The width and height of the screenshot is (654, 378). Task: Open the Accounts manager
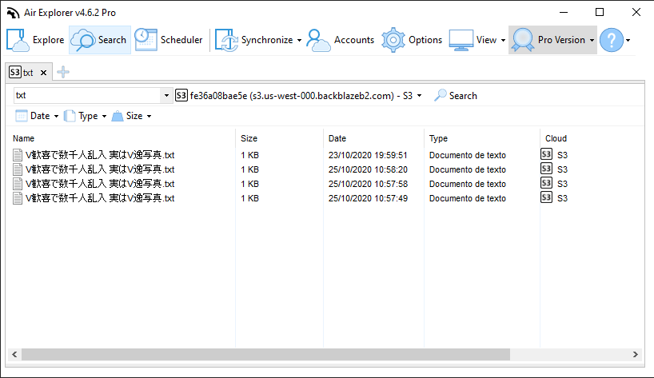click(341, 40)
